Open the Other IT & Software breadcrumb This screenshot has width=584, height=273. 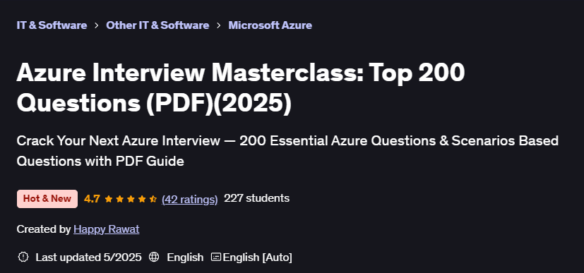[157, 25]
